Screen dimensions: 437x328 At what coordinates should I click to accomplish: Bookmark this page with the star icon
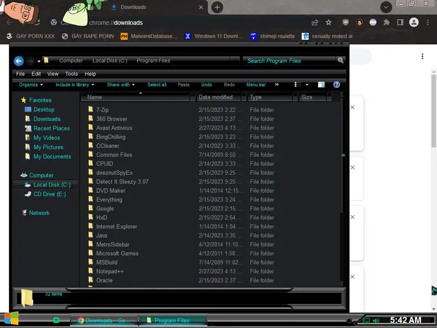pos(329,23)
